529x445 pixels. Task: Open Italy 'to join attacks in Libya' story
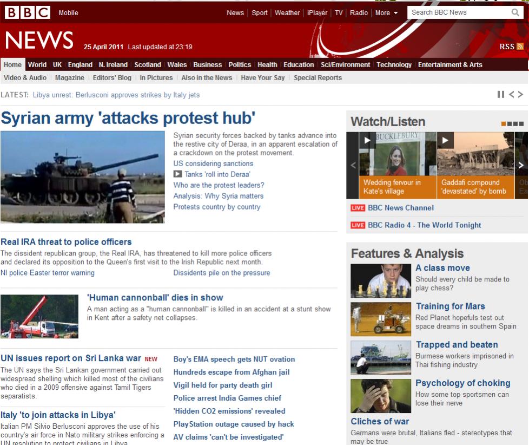[x=58, y=415]
